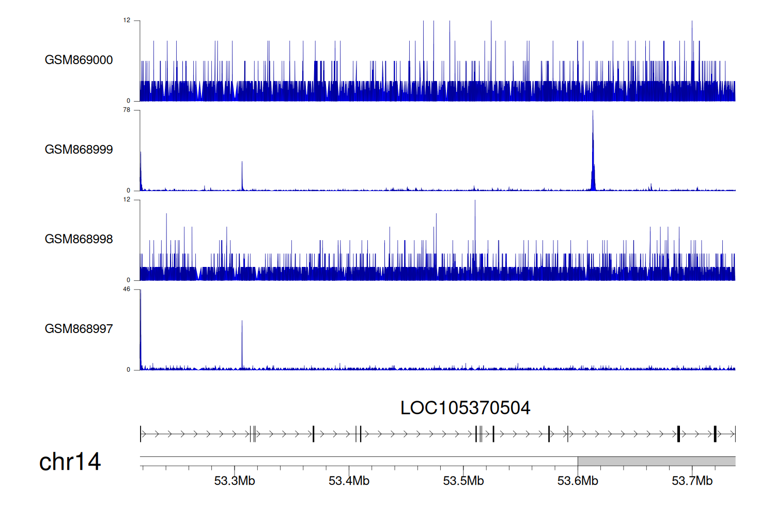Click the y-axis maximum value 78
The height and width of the screenshot is (506, 775).
(x=127, y=110)
